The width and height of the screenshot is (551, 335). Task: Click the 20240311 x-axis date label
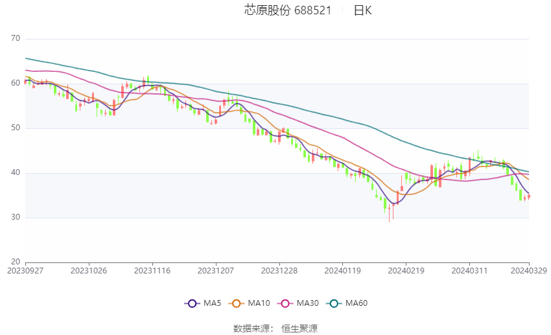click(469, 271)
